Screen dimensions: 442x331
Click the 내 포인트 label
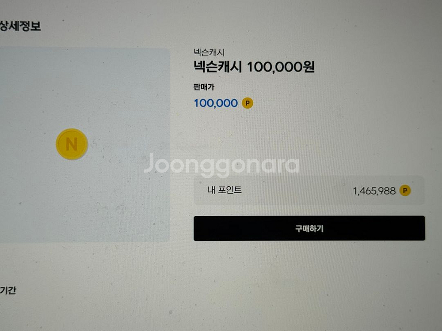tap(225, 190)
